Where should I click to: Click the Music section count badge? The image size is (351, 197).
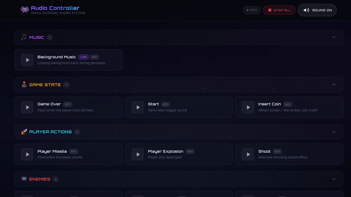click(49, 37)
